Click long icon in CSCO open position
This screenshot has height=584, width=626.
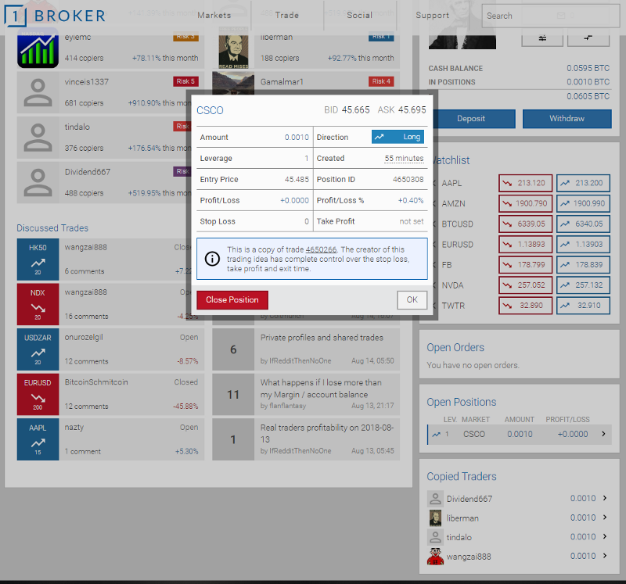437,435
